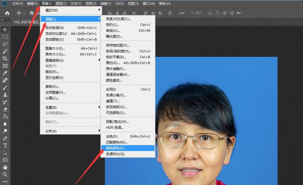This screenshot has width=303, height=185.
Task: Choose 阴影/高光(W)... menu entry
Action: pyautogui.click(x=128, y=122)
